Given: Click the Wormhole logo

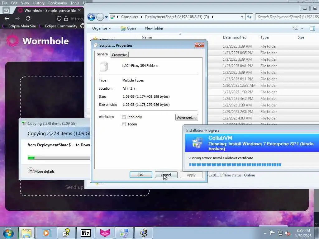Looking at the screenshot, I should pos(37,41).
